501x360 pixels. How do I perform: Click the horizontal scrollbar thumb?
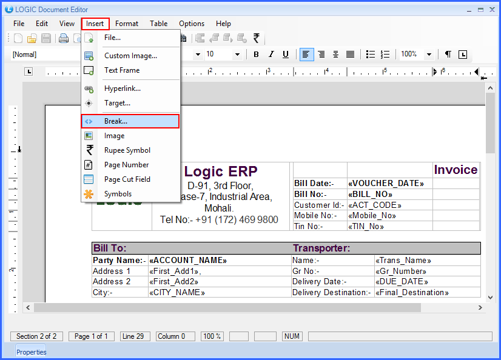(x=227, y=308)
